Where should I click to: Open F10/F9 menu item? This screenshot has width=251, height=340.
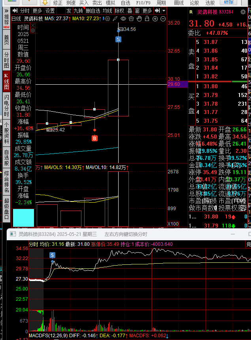pyautogui.click(x=143, y=3)
